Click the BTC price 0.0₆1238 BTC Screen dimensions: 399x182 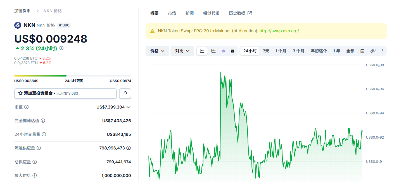26,58
